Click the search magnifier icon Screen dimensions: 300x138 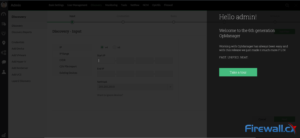coord(287,5)
